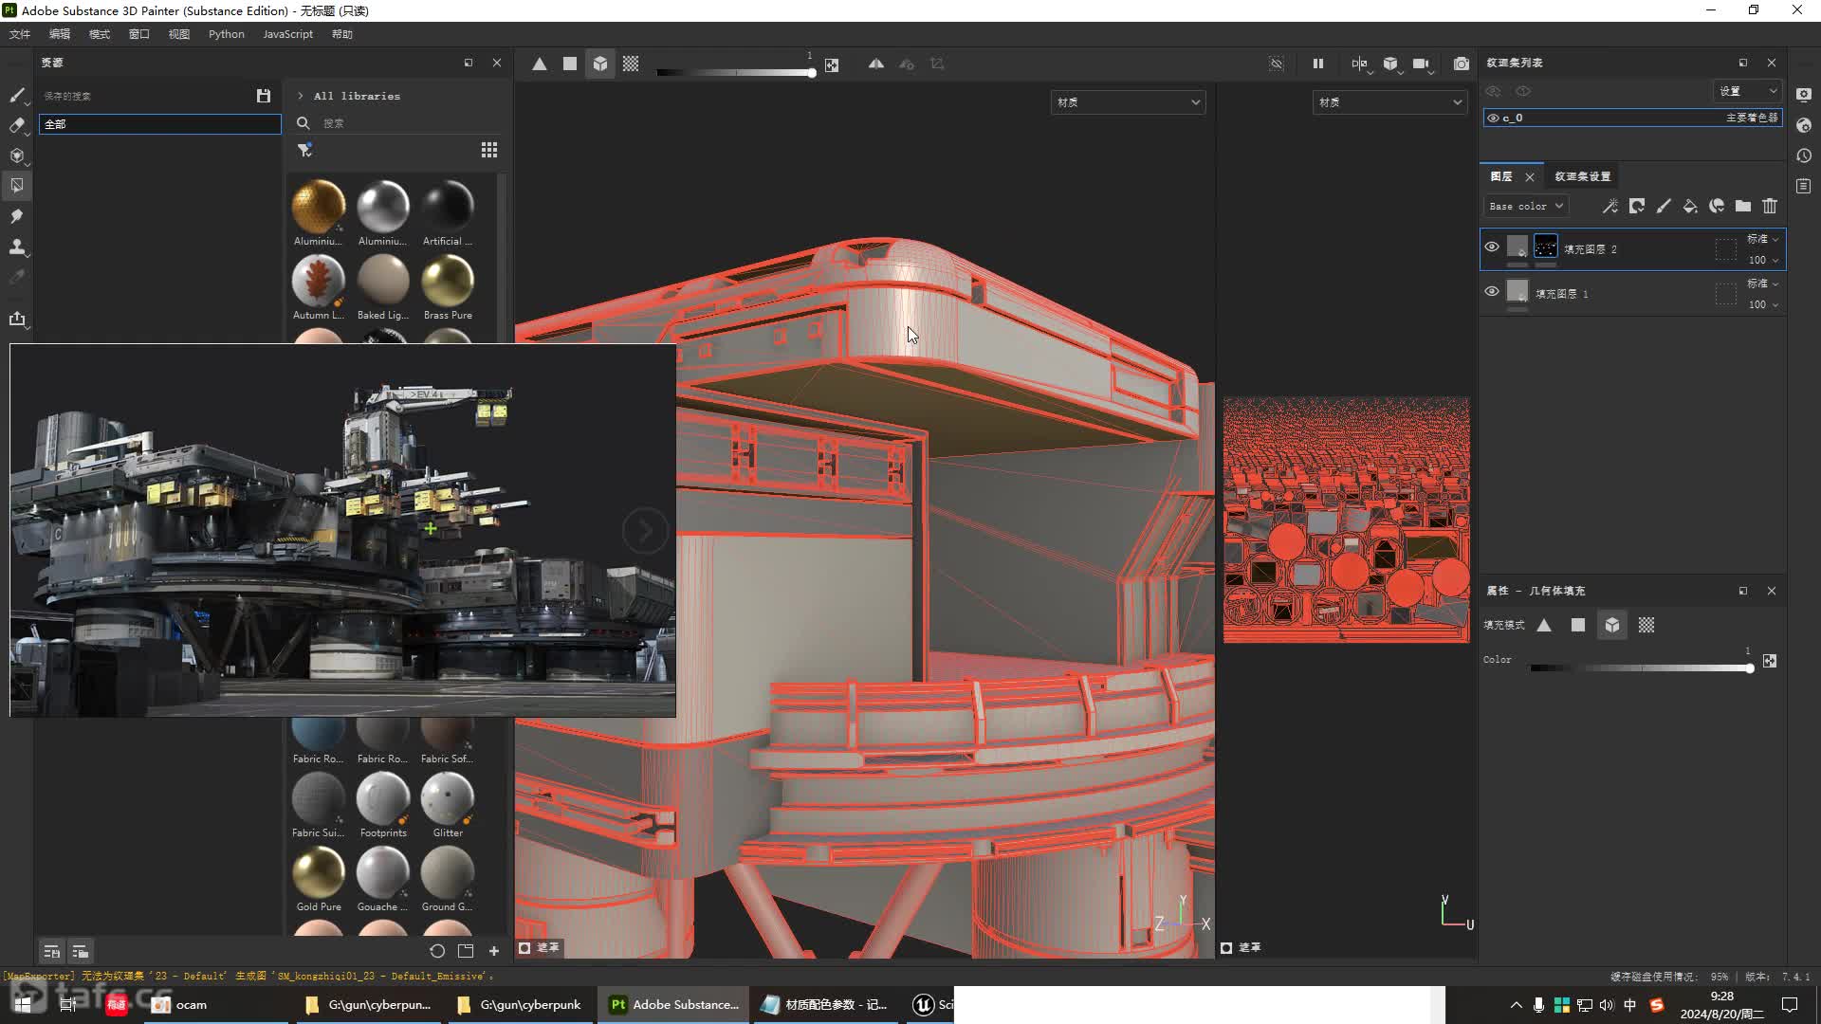Add a fill layer with the bucket icon
This screenshot has width=1821, height=1024.
pyautogui.click(x=1690, y=206)
